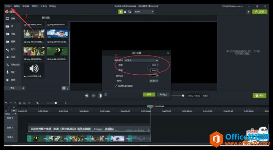273x150 pixels.
Task: Open the File menu
Action: (x=8, y=6)
